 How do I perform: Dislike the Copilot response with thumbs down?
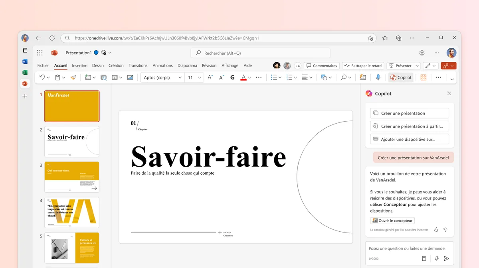coord(445,230)
